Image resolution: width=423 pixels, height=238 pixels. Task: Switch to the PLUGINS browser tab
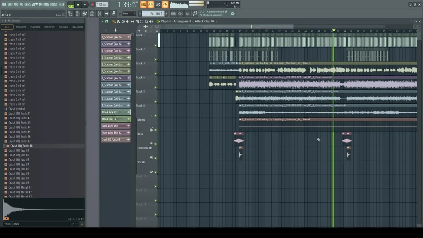tap(35, 27)
